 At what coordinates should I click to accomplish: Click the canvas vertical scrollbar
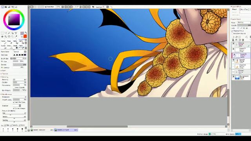click(x=228, y=103)
